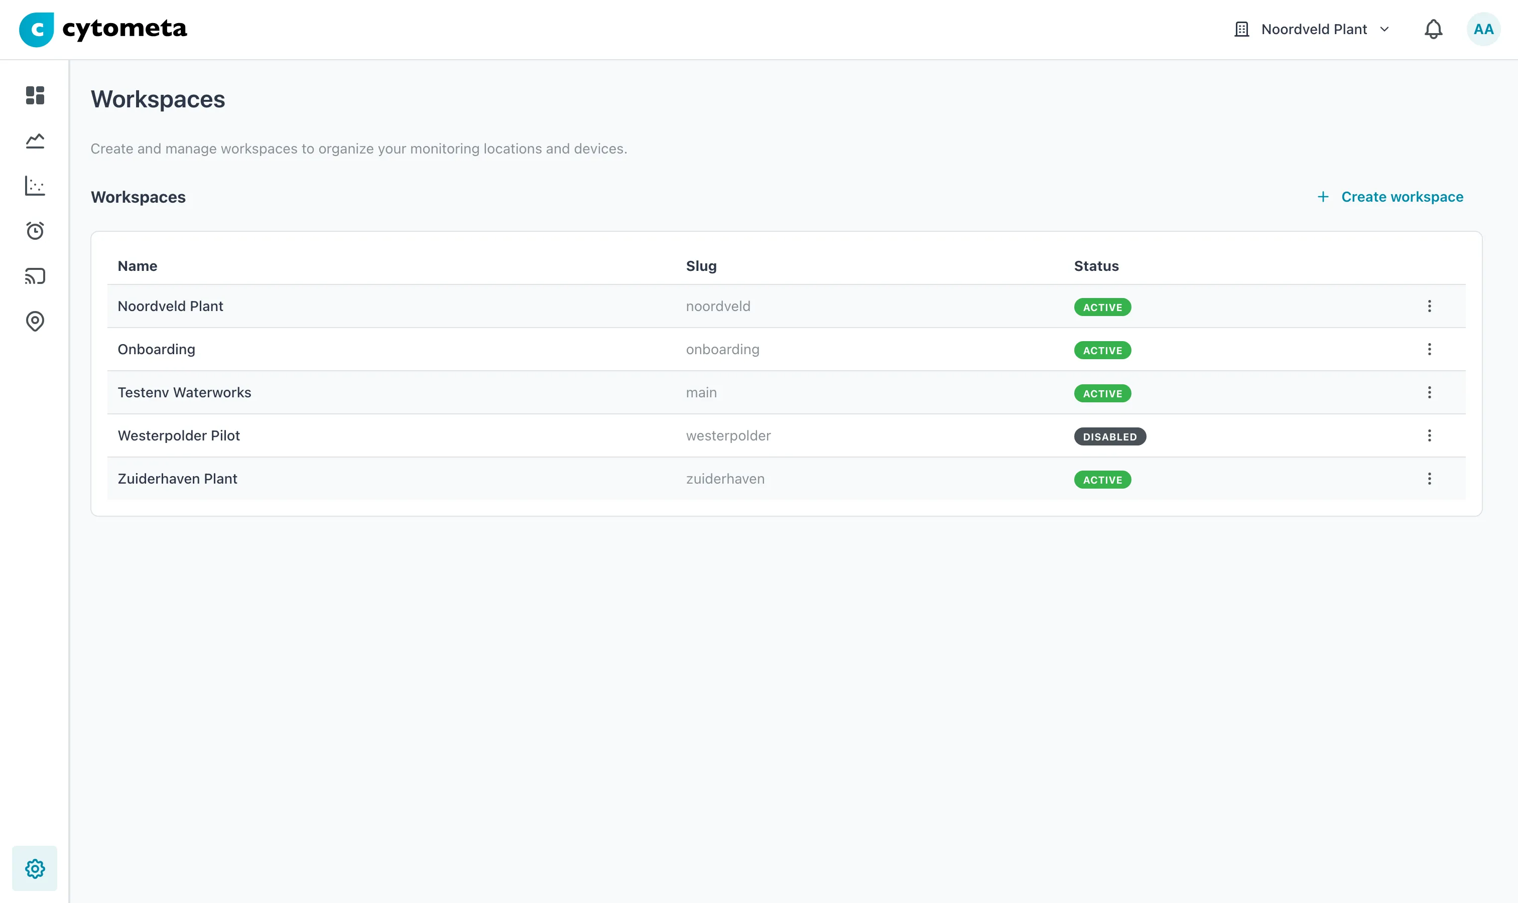This screenshot has width=1518, height=903.
Task: Open actions menu for Noordveld Plant row
Action: point(1429,306)
